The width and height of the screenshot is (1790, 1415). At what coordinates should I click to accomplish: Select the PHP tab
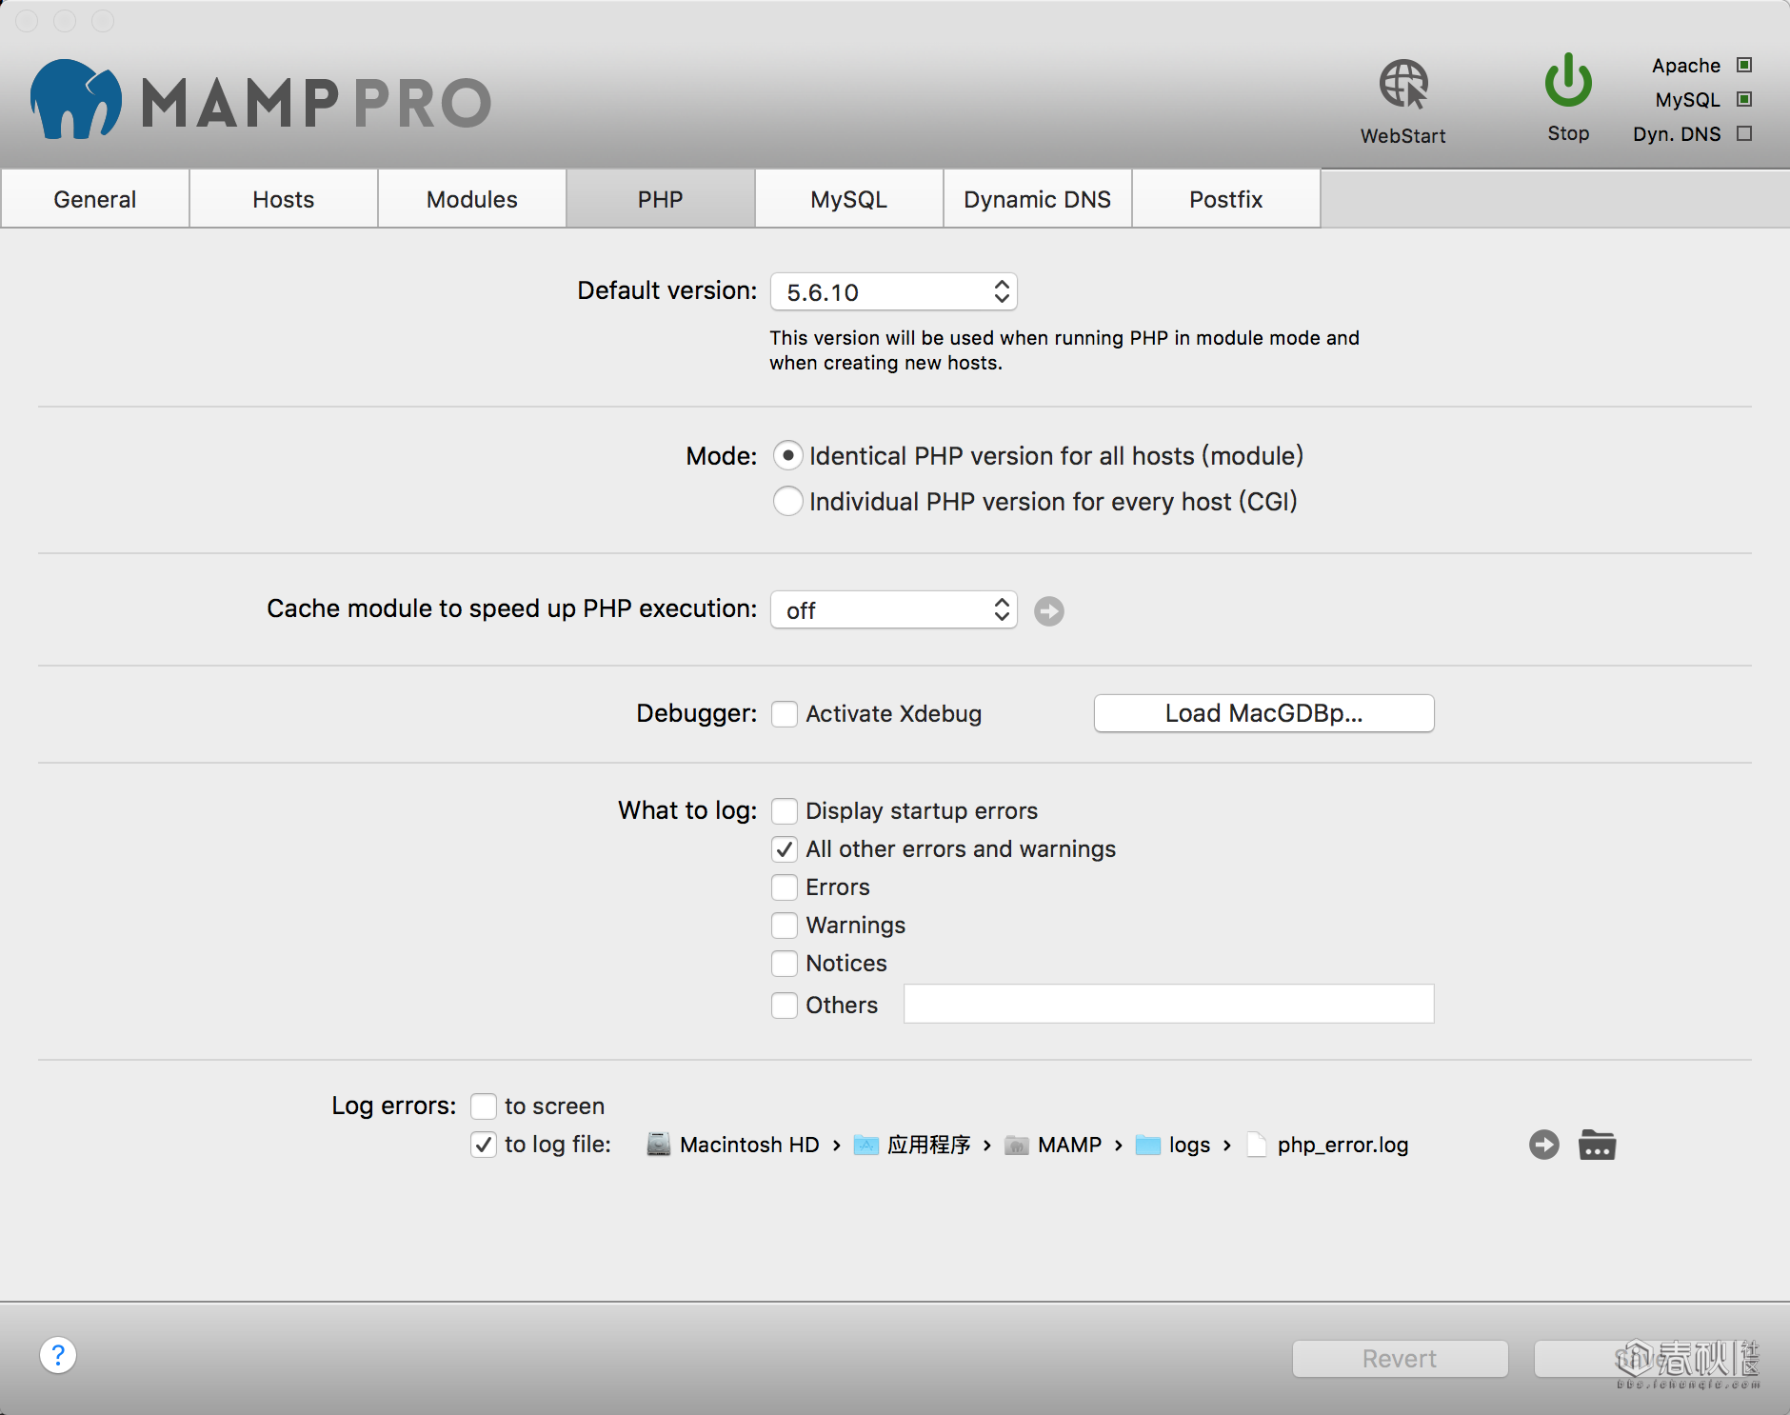coord(661,199)
